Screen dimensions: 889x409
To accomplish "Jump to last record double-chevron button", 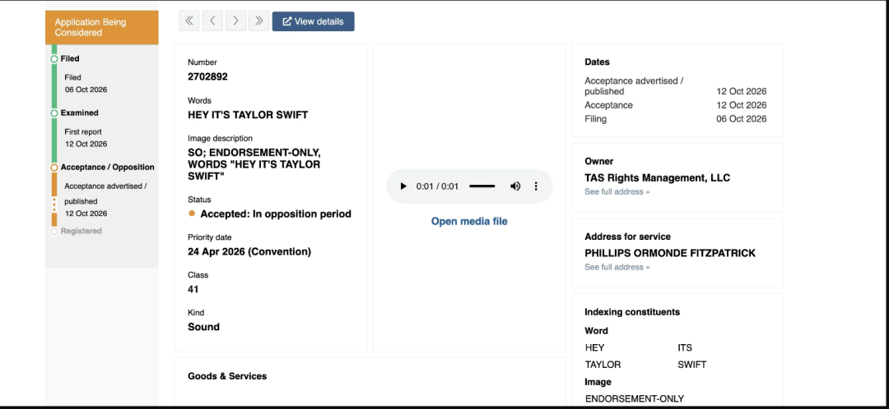I will (x=259, y=21).
